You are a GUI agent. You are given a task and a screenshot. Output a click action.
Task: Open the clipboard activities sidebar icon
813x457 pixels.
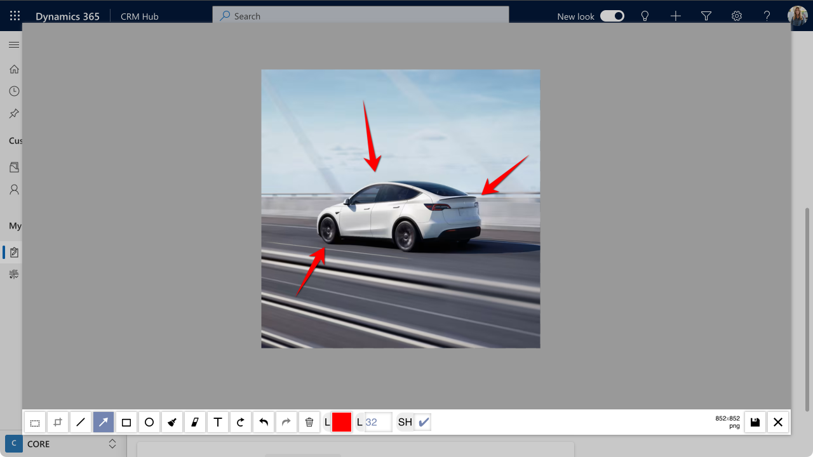point(14,253)
